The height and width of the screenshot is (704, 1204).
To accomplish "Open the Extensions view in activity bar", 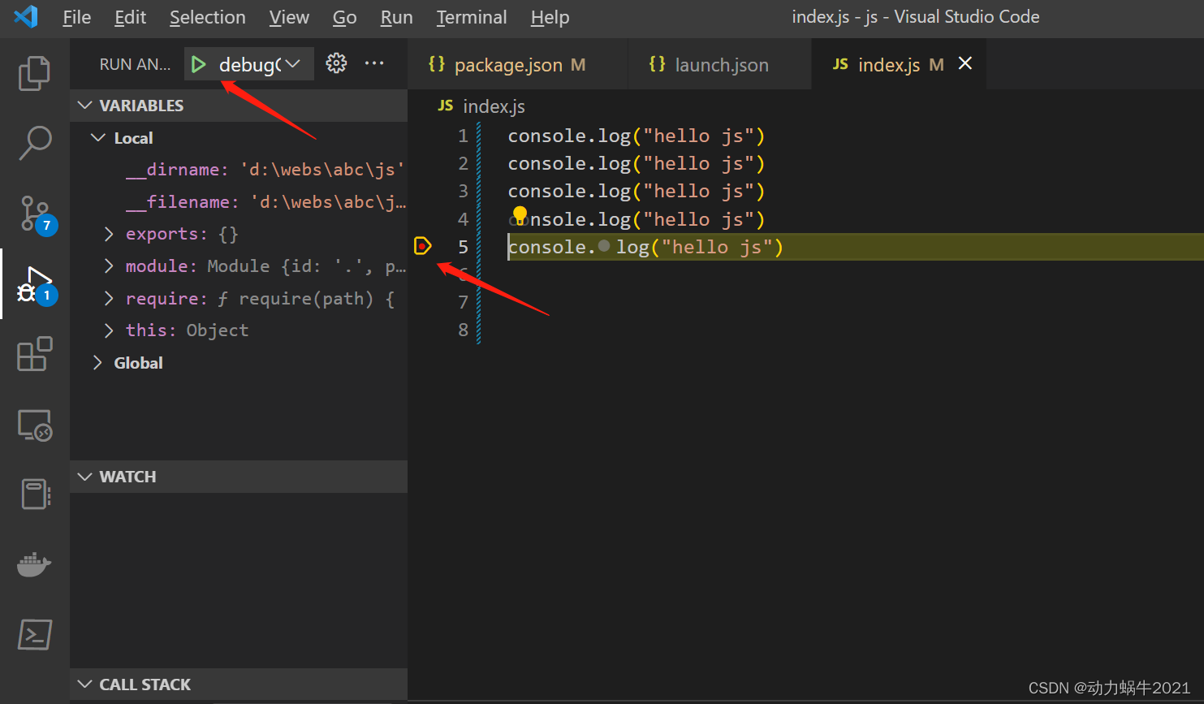I will [34, 354].
